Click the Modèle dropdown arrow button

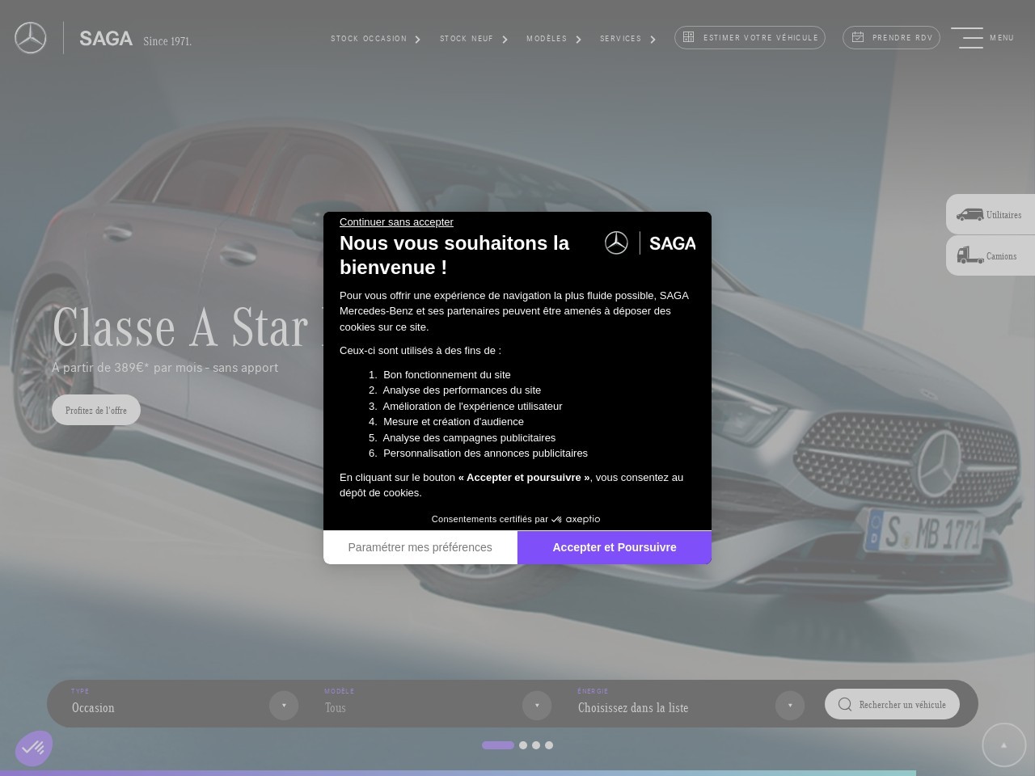pyautogui.click(x=537, y=706)
